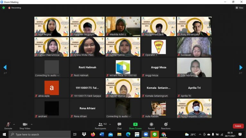Switch to Zoom in the taskbar
This screenshot has width=246, height=138.
(x=146, y=134)
